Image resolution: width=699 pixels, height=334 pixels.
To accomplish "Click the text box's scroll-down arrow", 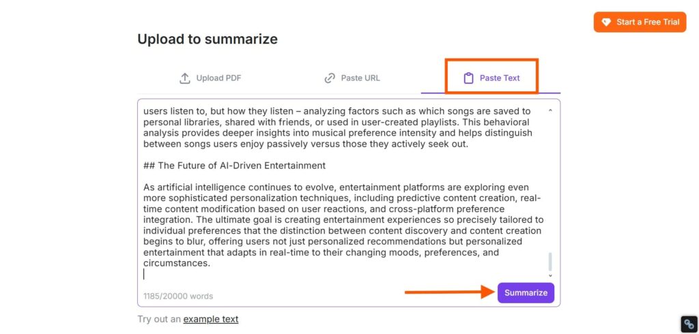I will click(550, 275).
